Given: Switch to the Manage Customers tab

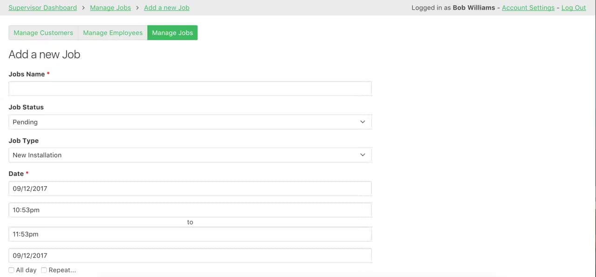Looking at the screenshot, I should [x=43, y=33].
